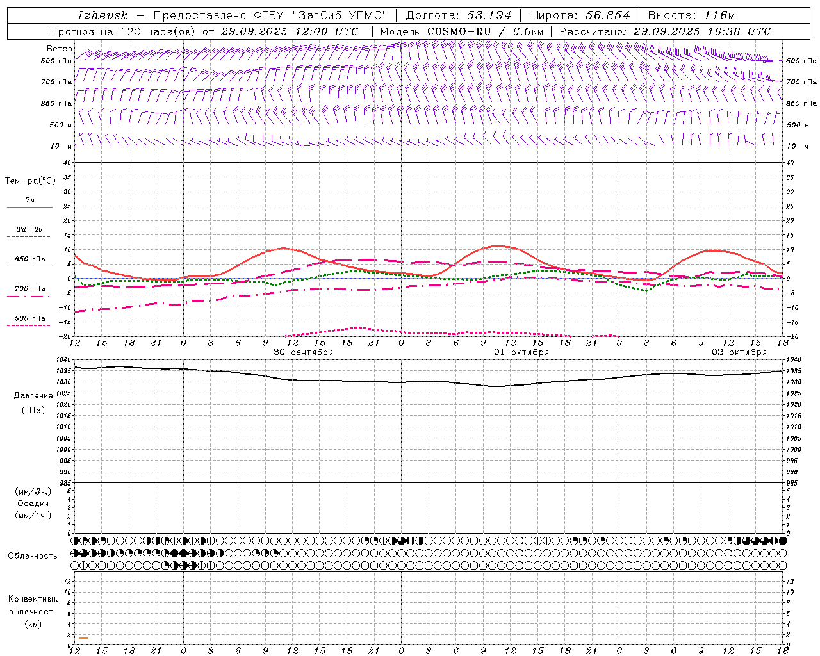The height and width of the screenshot is (656, 820).
Task: Click the '850 гПа' temperature legend entry
Action: pos(30,259)
